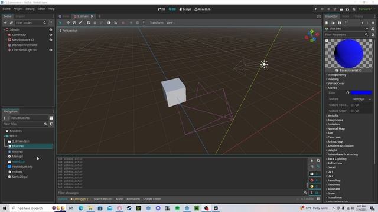The image size is (378, 212).
Task: Open the Transform viewport menu
Action: [x=157, y=22]
